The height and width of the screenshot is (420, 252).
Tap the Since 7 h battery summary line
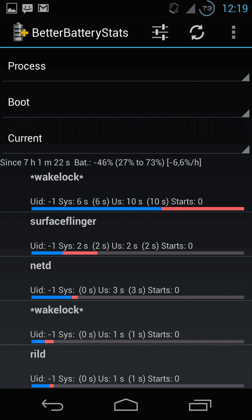(x=101, y=162)
